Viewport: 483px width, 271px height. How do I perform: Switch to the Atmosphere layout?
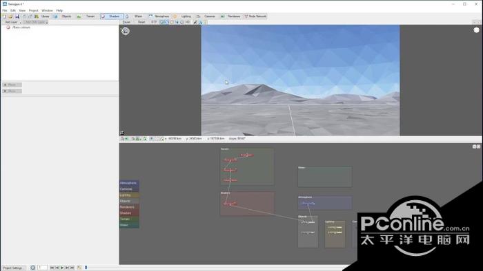159,17
